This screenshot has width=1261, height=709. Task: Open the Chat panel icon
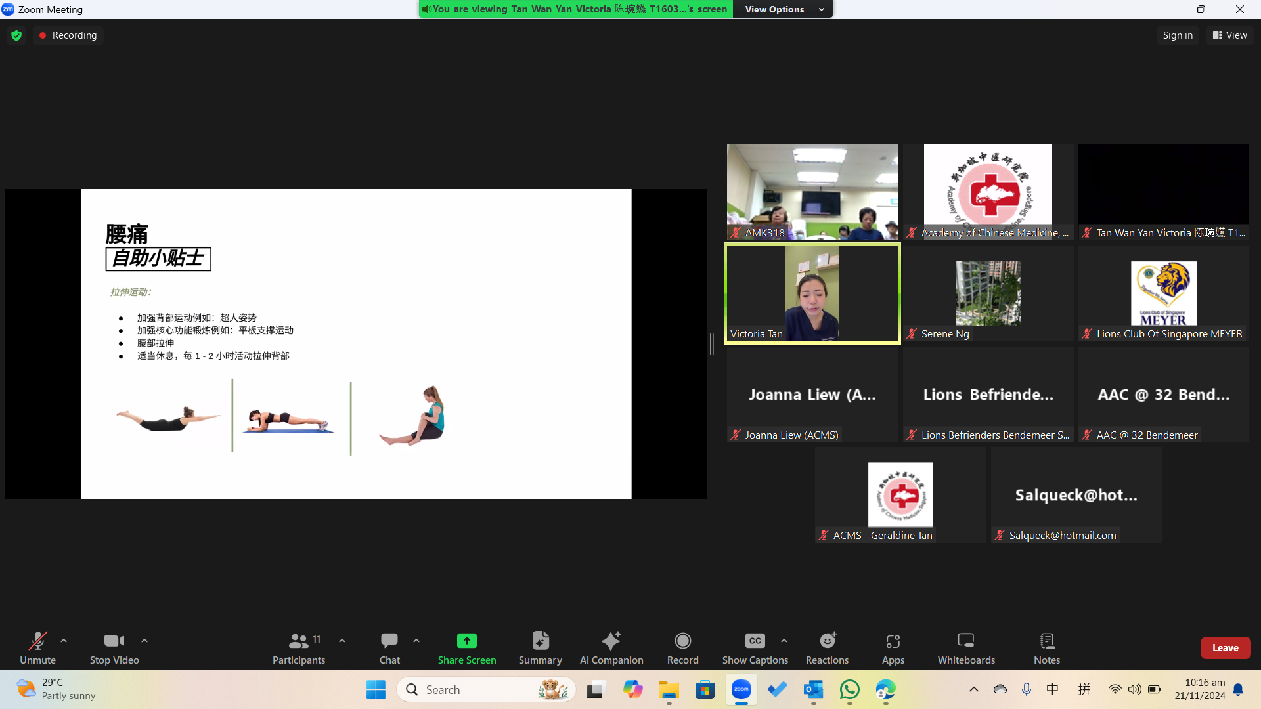[x=389, y=641]
